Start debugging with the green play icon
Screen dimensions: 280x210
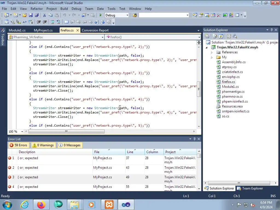pos(101,15)
